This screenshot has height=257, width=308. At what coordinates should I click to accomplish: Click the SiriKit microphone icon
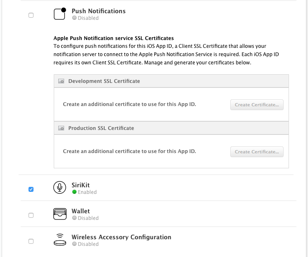60,188
